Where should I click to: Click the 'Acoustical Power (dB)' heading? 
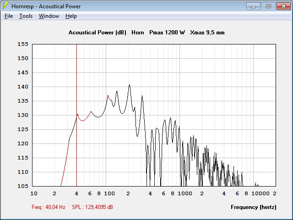[98, 33]
